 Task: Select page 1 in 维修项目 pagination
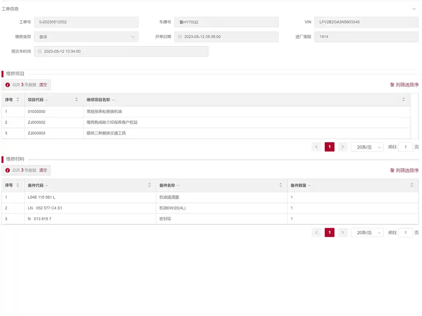pos(329,147)
